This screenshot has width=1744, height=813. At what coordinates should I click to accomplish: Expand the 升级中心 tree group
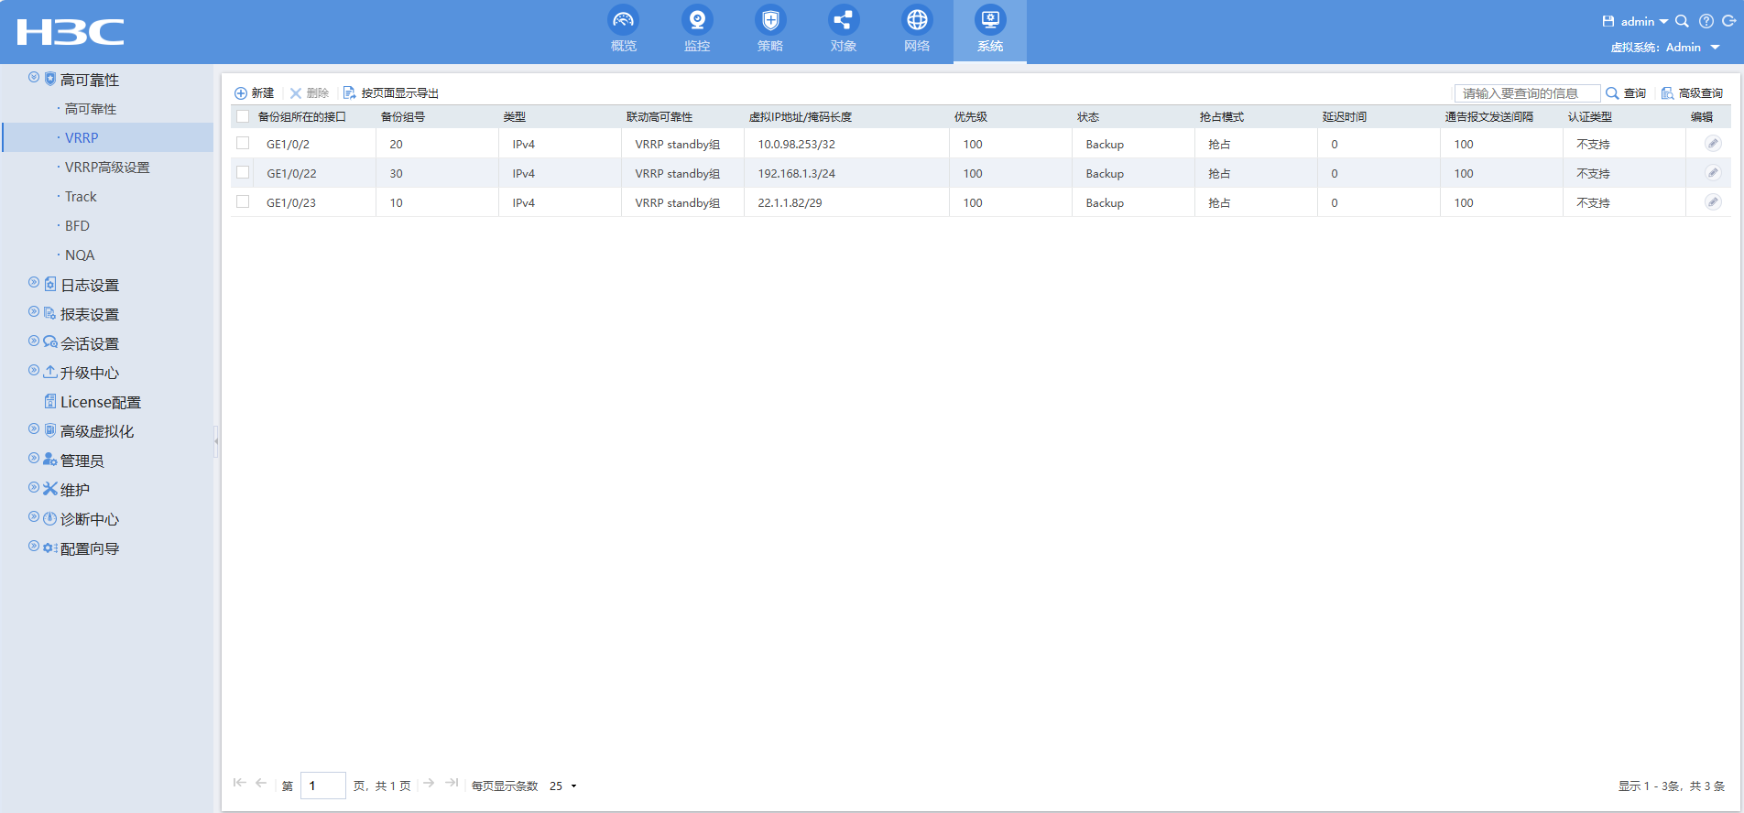point(34,371)
